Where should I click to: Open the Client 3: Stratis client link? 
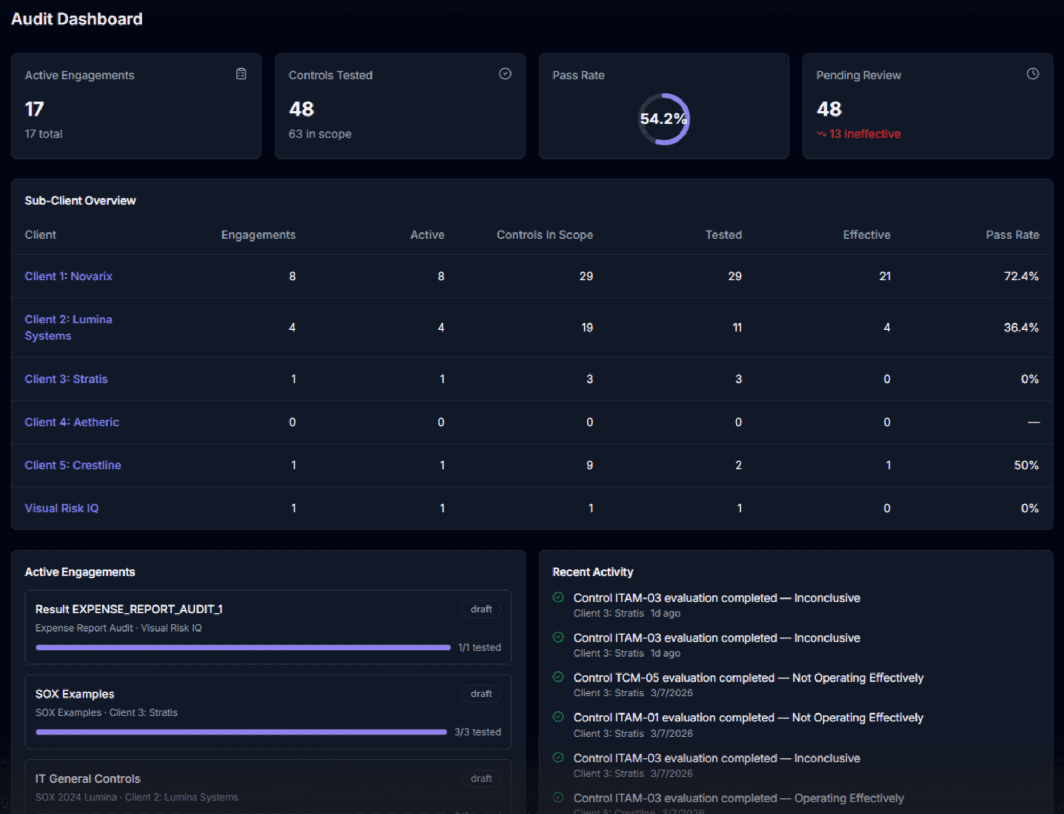[x=66, y=379]
